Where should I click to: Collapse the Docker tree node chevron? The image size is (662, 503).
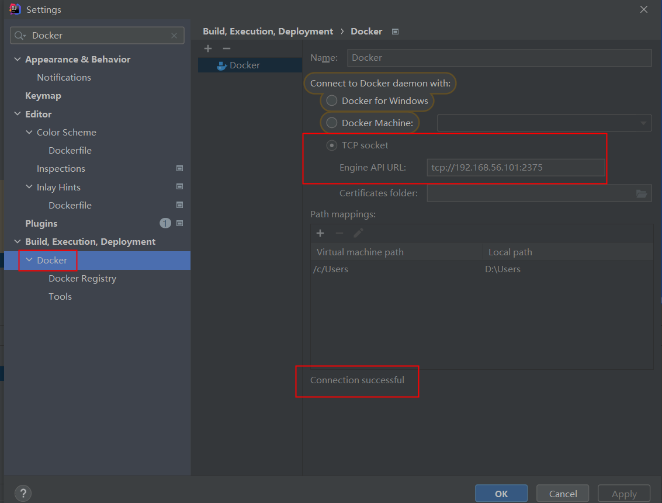click(x=29, y=260)
